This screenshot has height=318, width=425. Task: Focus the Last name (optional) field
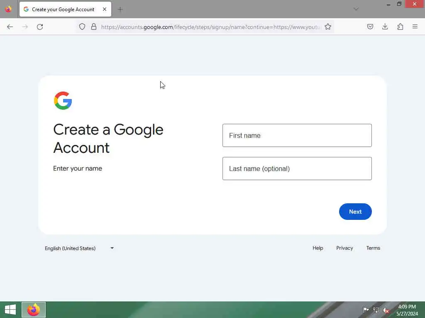click(297, 169)
